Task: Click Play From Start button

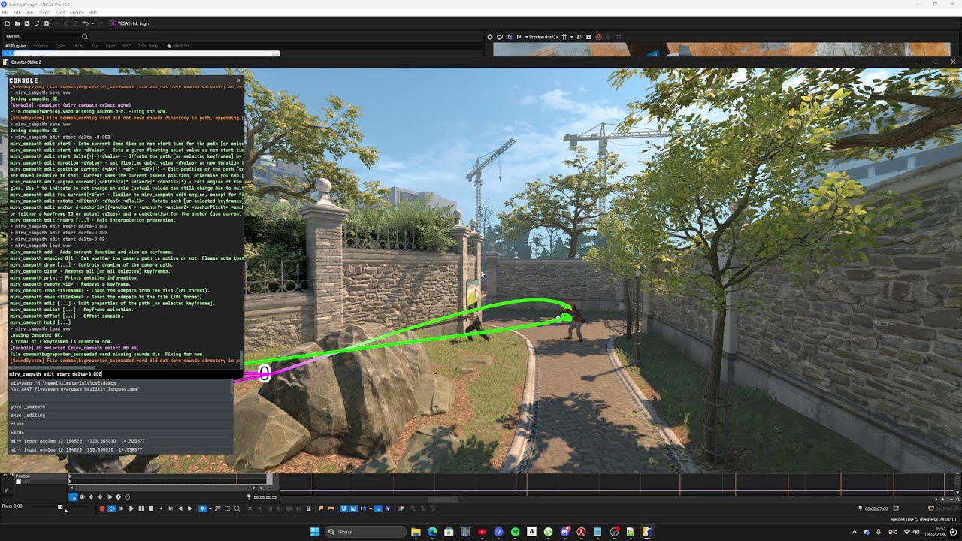Action: tap(122, 509)
